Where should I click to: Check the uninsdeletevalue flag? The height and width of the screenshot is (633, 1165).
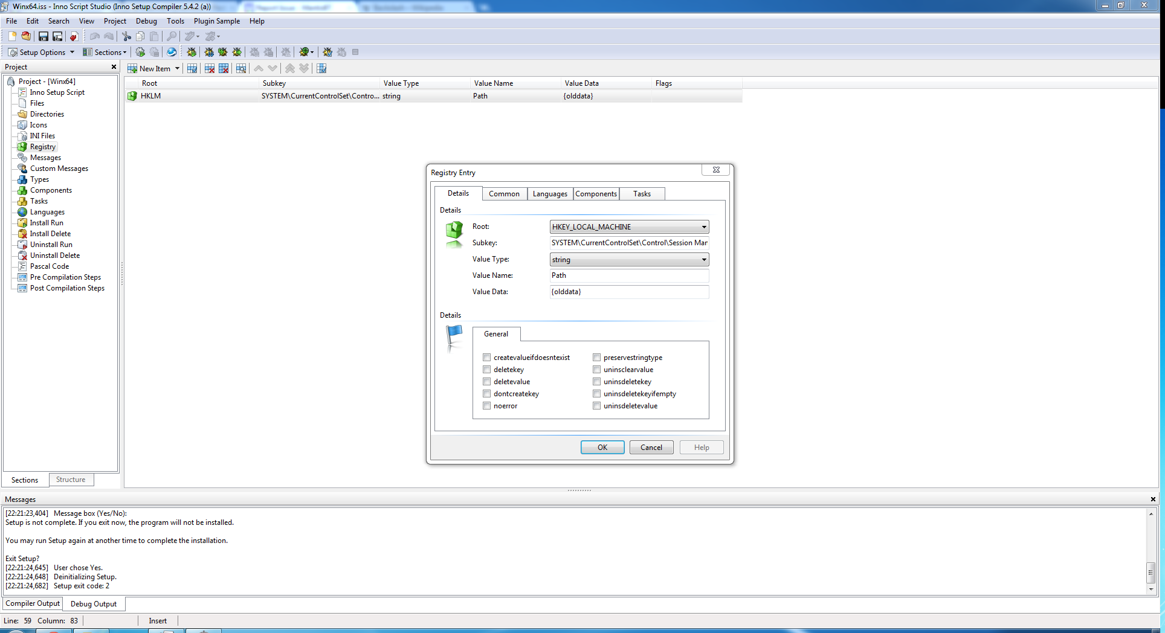[x=596, y=406]
